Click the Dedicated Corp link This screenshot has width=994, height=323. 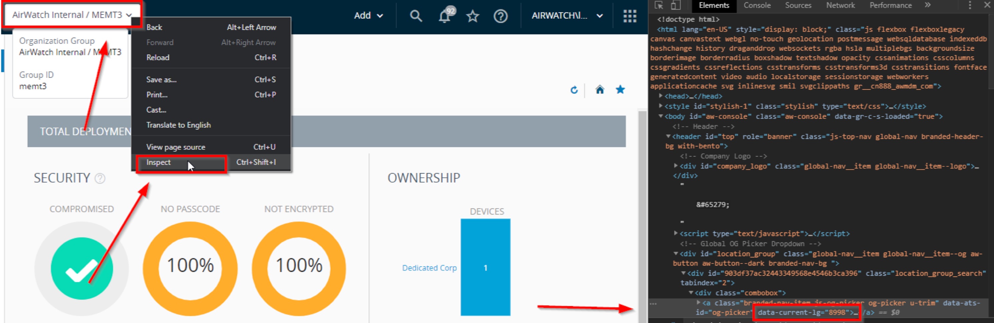point(429,268)
